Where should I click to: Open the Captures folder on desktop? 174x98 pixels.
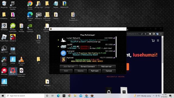(x=13, y=16)
